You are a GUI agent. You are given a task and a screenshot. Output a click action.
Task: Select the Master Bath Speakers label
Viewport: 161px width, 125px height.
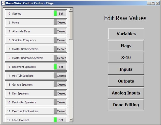(x=25, y=49)
